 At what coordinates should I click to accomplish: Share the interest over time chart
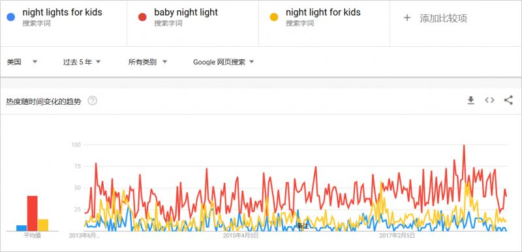tap(508, 100)
